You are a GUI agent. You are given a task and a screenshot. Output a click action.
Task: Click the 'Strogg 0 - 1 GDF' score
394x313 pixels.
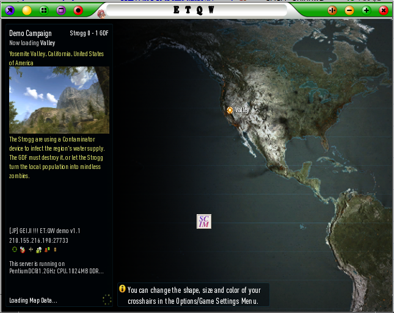[89, 33]
